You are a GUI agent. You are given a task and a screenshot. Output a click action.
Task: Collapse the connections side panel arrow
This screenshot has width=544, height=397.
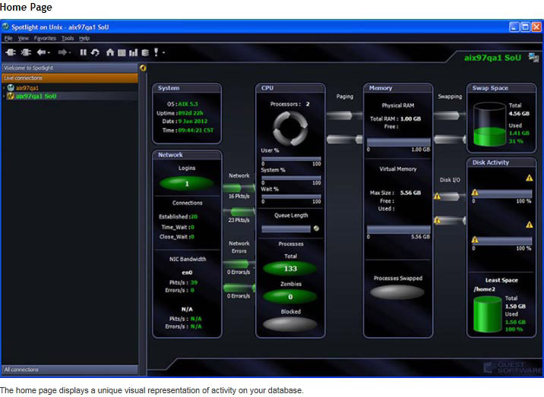pos(143,68)
